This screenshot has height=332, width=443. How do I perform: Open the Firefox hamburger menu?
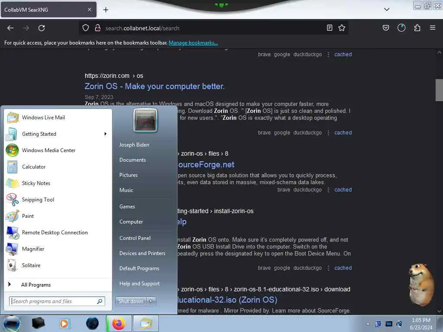tap(433, 28)
